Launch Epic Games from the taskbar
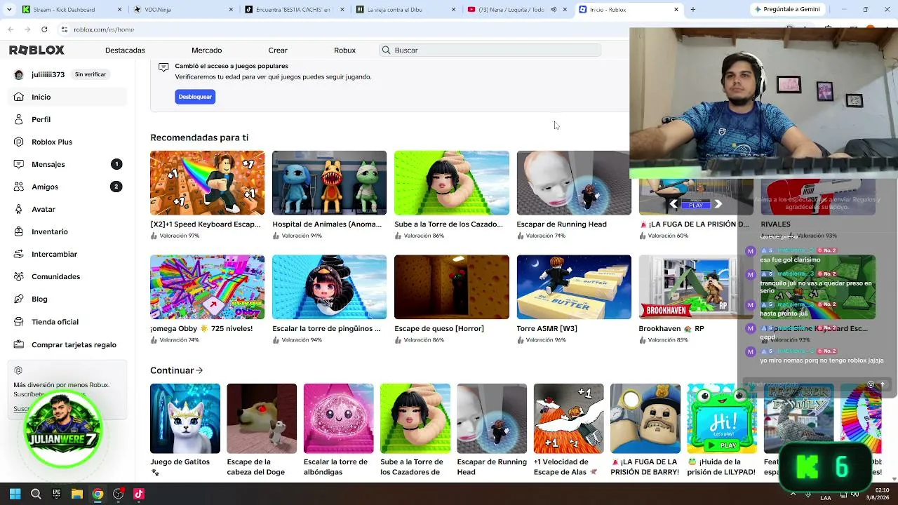The image size is (898, 505). pos(56,494)
